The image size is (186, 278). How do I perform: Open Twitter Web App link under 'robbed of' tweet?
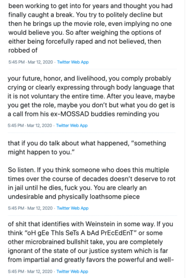73,62
